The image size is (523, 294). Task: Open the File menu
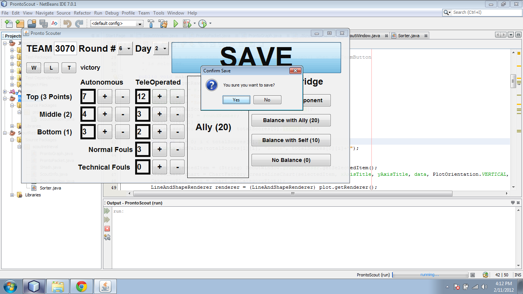point(5,13)
